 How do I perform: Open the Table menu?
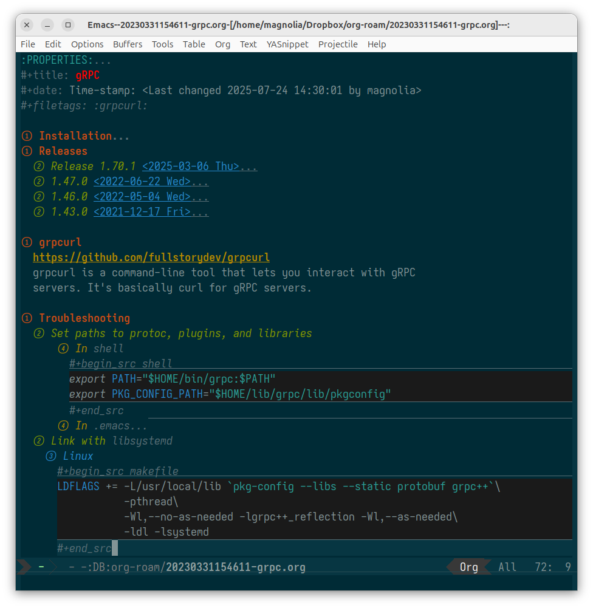(194, 44)
